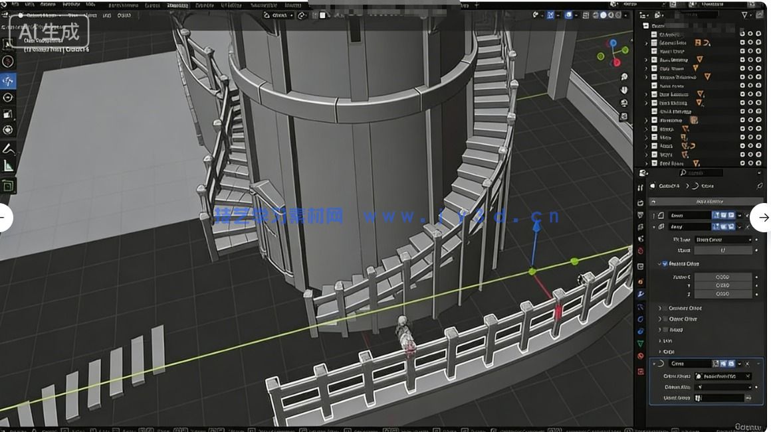771x432 pixels.
Task: Open the View menu in the viewport header
Action: 74,15
